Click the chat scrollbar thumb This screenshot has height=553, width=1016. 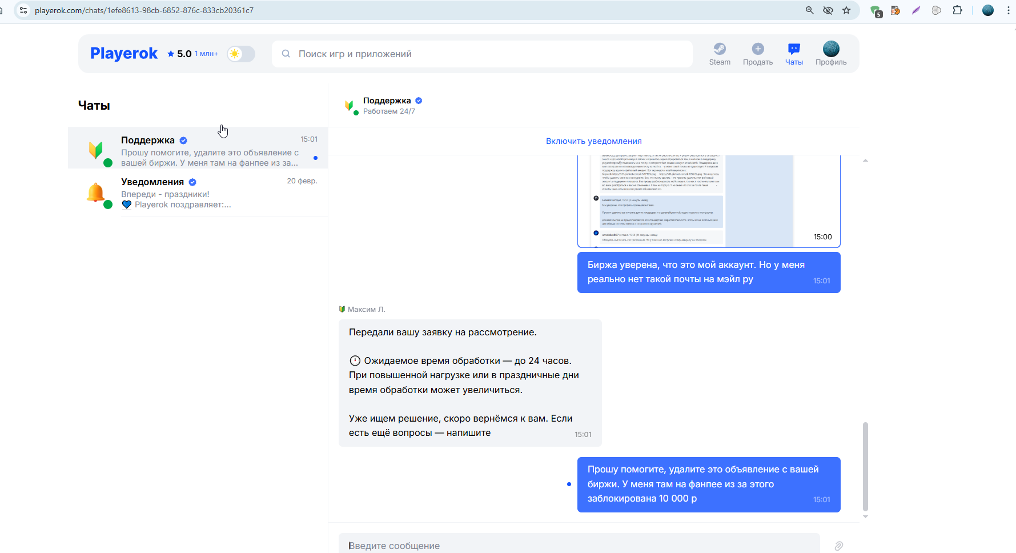[865, 467]
